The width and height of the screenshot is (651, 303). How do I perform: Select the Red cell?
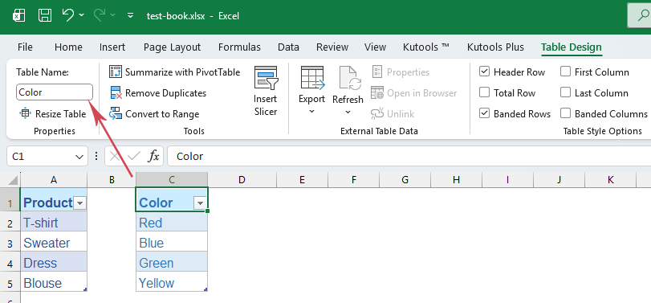point(172,223)
